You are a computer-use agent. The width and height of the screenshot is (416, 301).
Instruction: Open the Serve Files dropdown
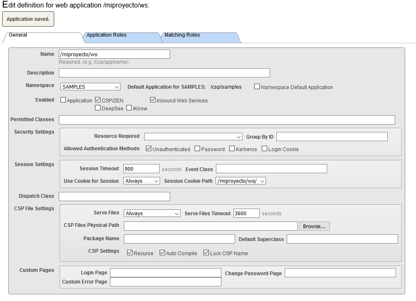152,213
